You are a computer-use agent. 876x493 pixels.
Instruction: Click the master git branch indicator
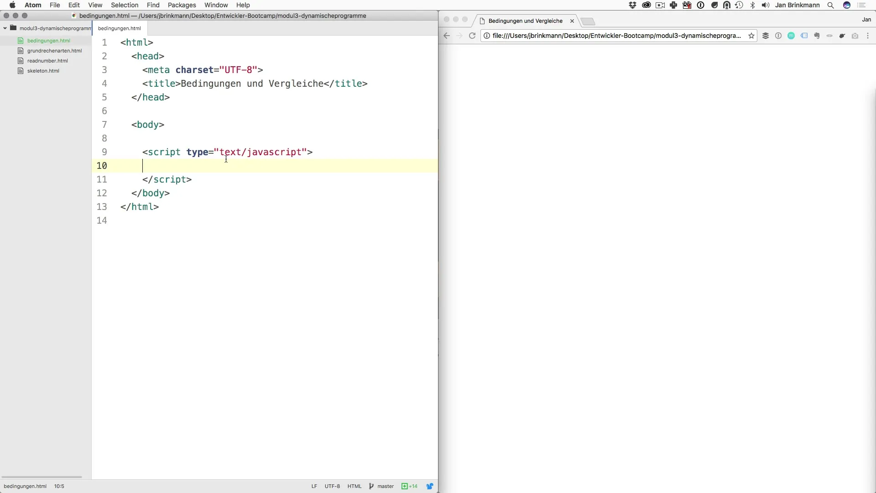coord(381,486)
